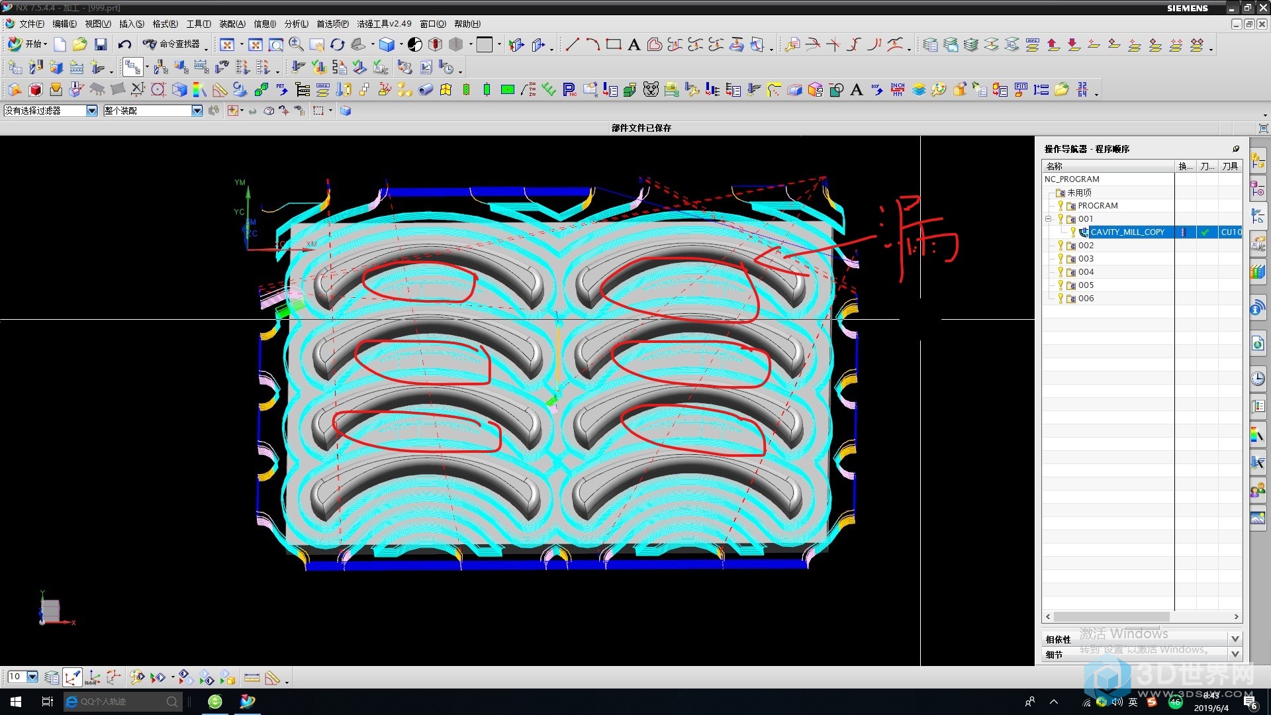
Task: Click the Text 'A' curve tool
Action: pyautogui.click(x=634, y=44)
